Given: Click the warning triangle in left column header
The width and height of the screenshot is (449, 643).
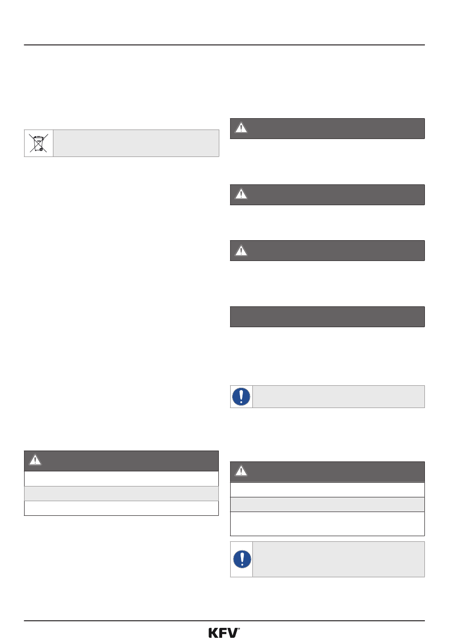Looking at the screenshot, I should pos(35,460).
